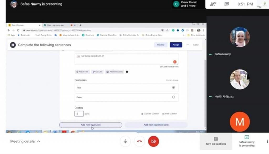Switch to the Quiz Edmodo browser tab

coord(24,25)
